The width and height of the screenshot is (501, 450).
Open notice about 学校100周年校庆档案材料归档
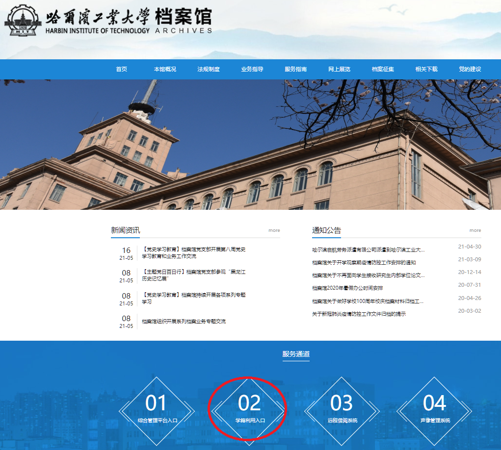(368, 301)
